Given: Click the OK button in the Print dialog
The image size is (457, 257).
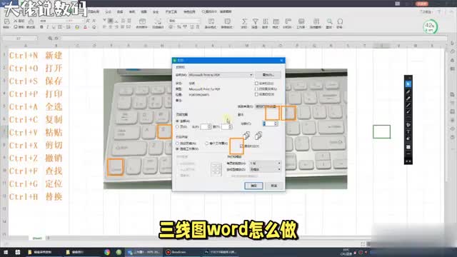Looking at the screenshot, I should pos(253,186).
